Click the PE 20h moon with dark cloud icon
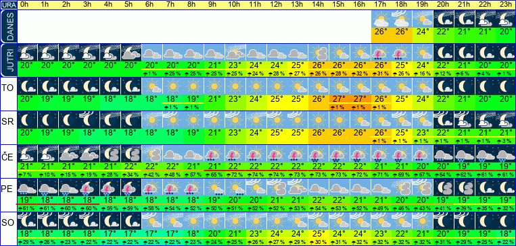516x246 pixels. pos(444,188)
